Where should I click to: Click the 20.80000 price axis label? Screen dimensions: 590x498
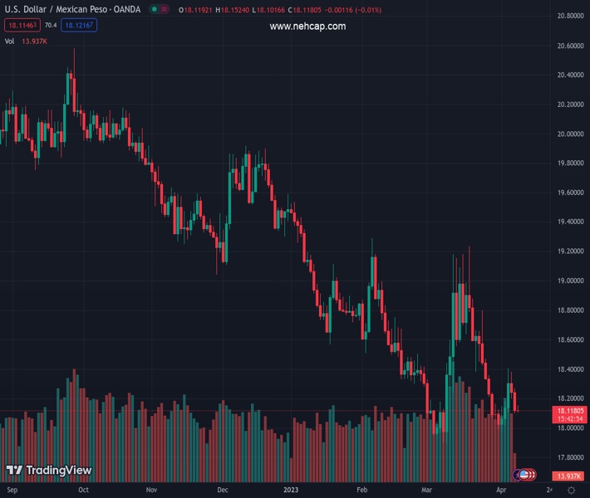pyautogui.click(x=570, y=16)
